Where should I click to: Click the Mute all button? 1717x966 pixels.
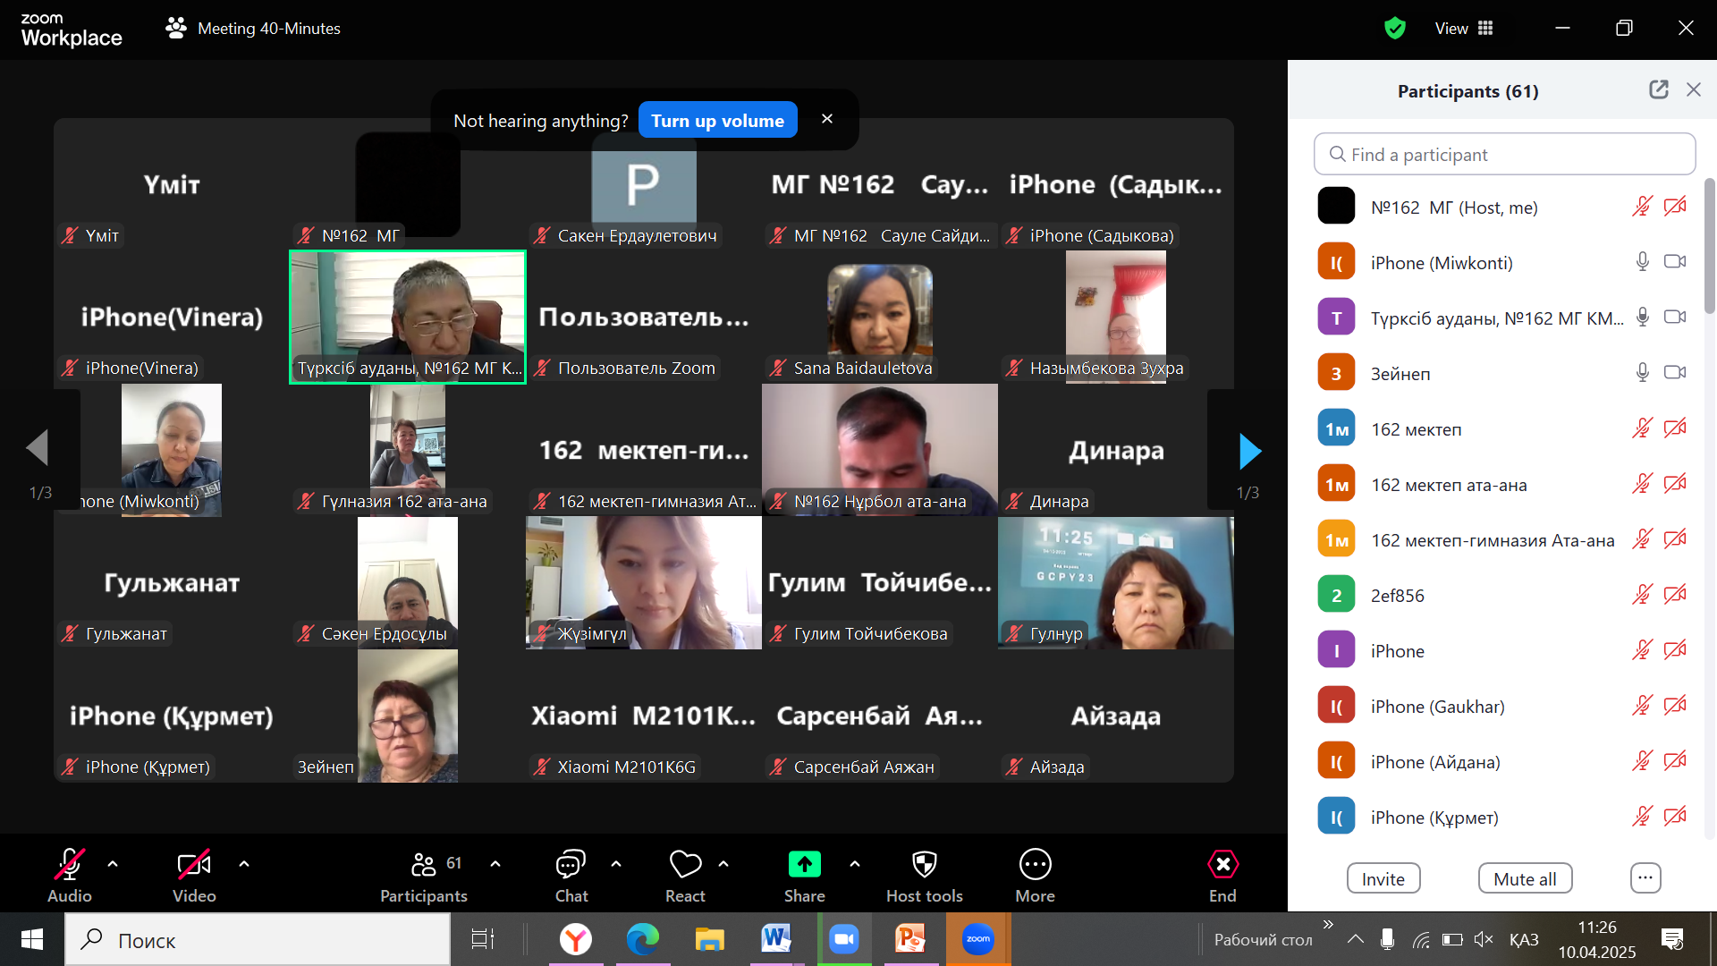[x=1525, y=879]
